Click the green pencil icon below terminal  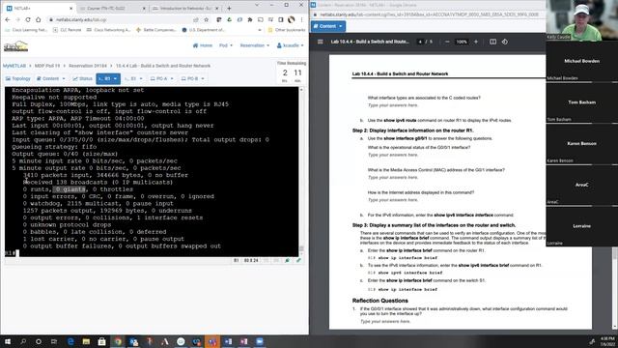298,260
